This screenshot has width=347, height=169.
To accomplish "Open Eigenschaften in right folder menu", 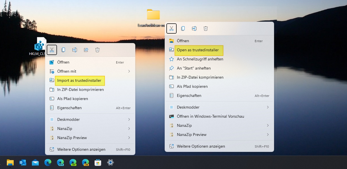I will 219,95.
